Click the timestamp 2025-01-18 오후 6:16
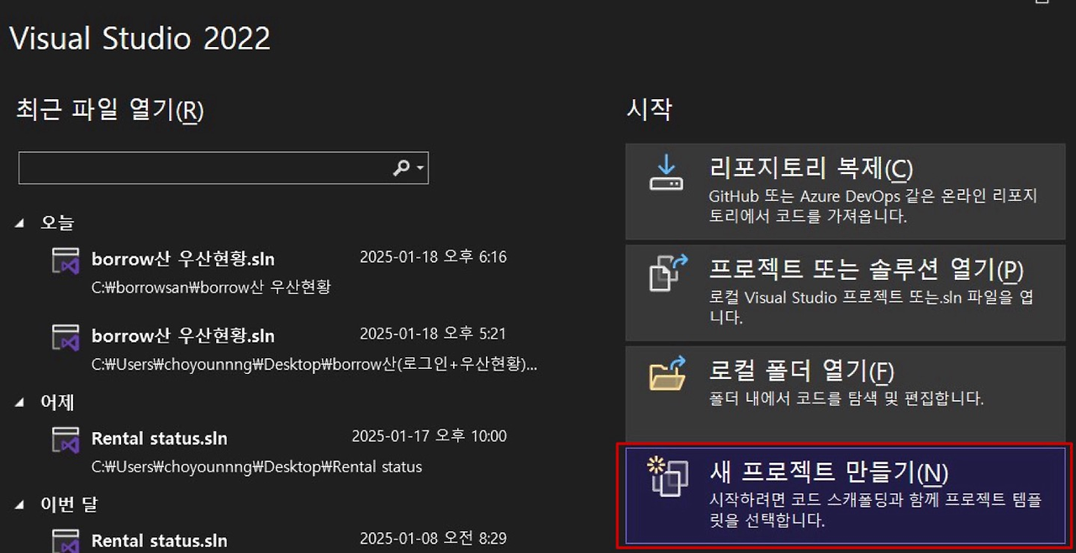The width and height of the screenshot is (1076, 553). 433,257
